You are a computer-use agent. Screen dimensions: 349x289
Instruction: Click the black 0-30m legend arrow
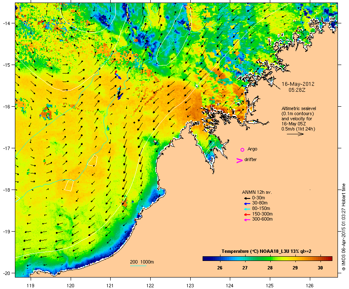click(247, 198)
